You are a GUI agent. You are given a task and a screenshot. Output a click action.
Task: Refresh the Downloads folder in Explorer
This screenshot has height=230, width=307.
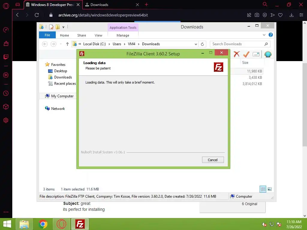tap(202, 44)
